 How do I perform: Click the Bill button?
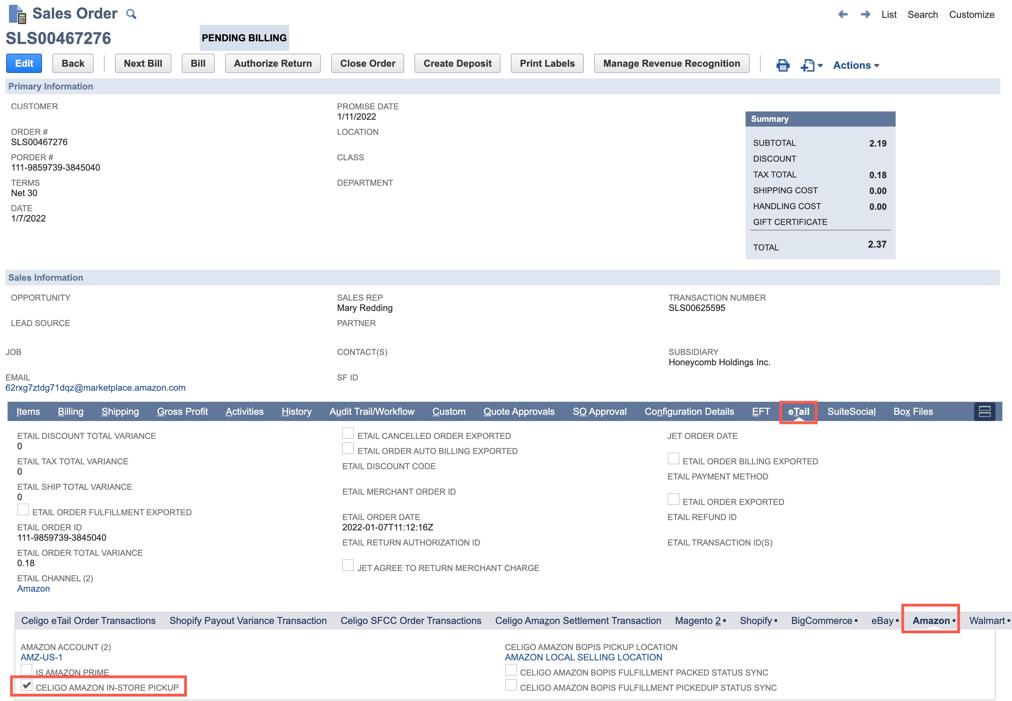pyautogui.click(x=198, y=63)
